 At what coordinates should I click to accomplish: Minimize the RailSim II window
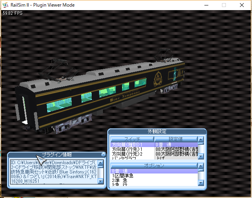coord(206,5)
